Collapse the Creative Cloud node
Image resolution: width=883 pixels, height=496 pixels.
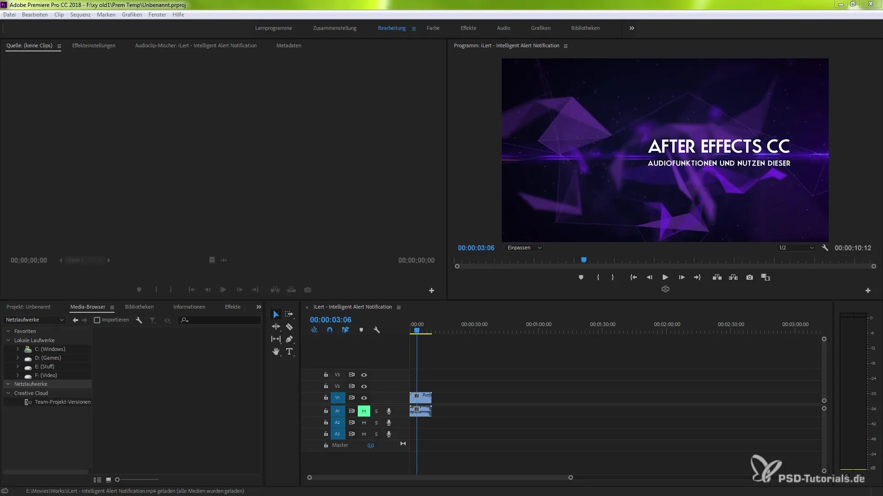click(x=8, y=393)
